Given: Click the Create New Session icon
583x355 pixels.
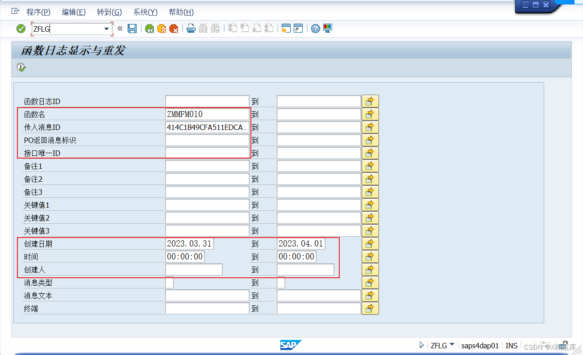Looking at the screenshot, I should pyautogui.click(x=286, y=29).
